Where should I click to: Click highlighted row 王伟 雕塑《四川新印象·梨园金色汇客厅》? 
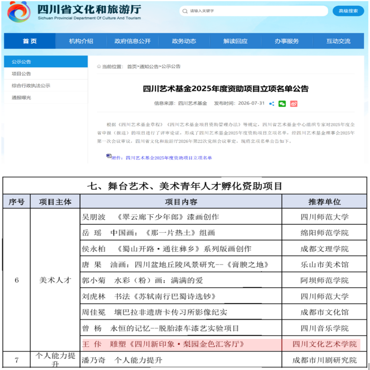181,344
